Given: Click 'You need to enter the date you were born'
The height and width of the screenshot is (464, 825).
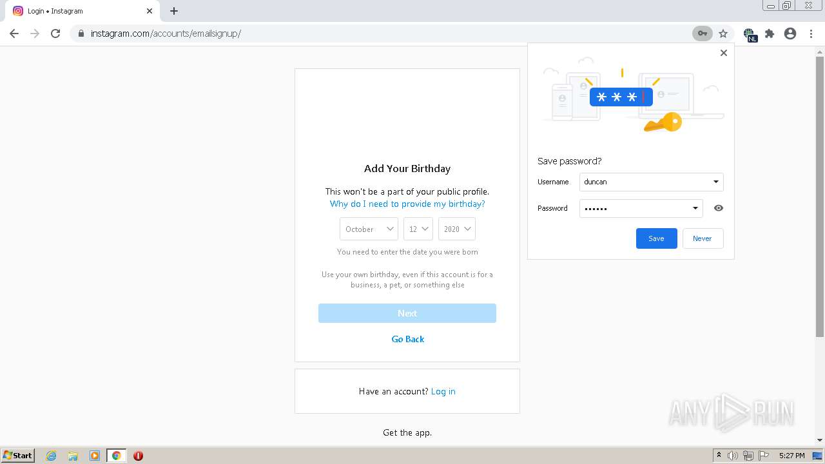Looking at the screenshot, I should [x=407, y=252].
